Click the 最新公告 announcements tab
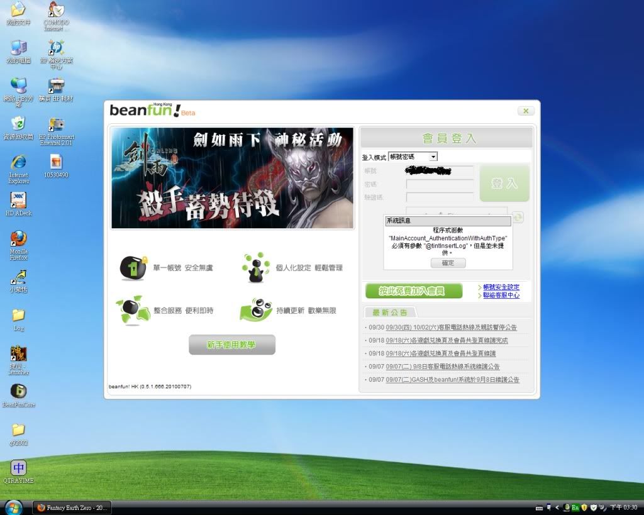Image resolution: width=644 pixels, height=515 pixels. pyautogui.click(x=390, y=313)
